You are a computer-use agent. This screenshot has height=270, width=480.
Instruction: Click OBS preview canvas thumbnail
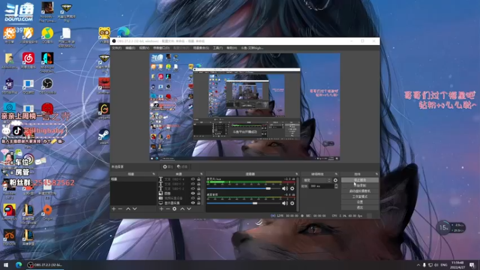245,107
